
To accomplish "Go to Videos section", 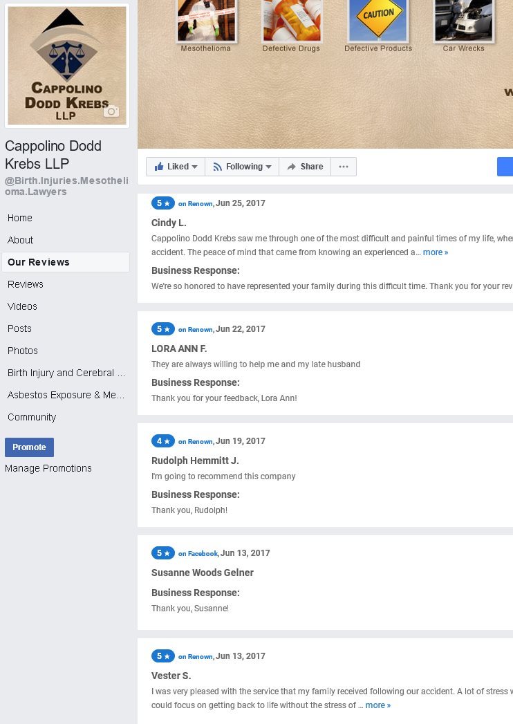I will 22,306.
